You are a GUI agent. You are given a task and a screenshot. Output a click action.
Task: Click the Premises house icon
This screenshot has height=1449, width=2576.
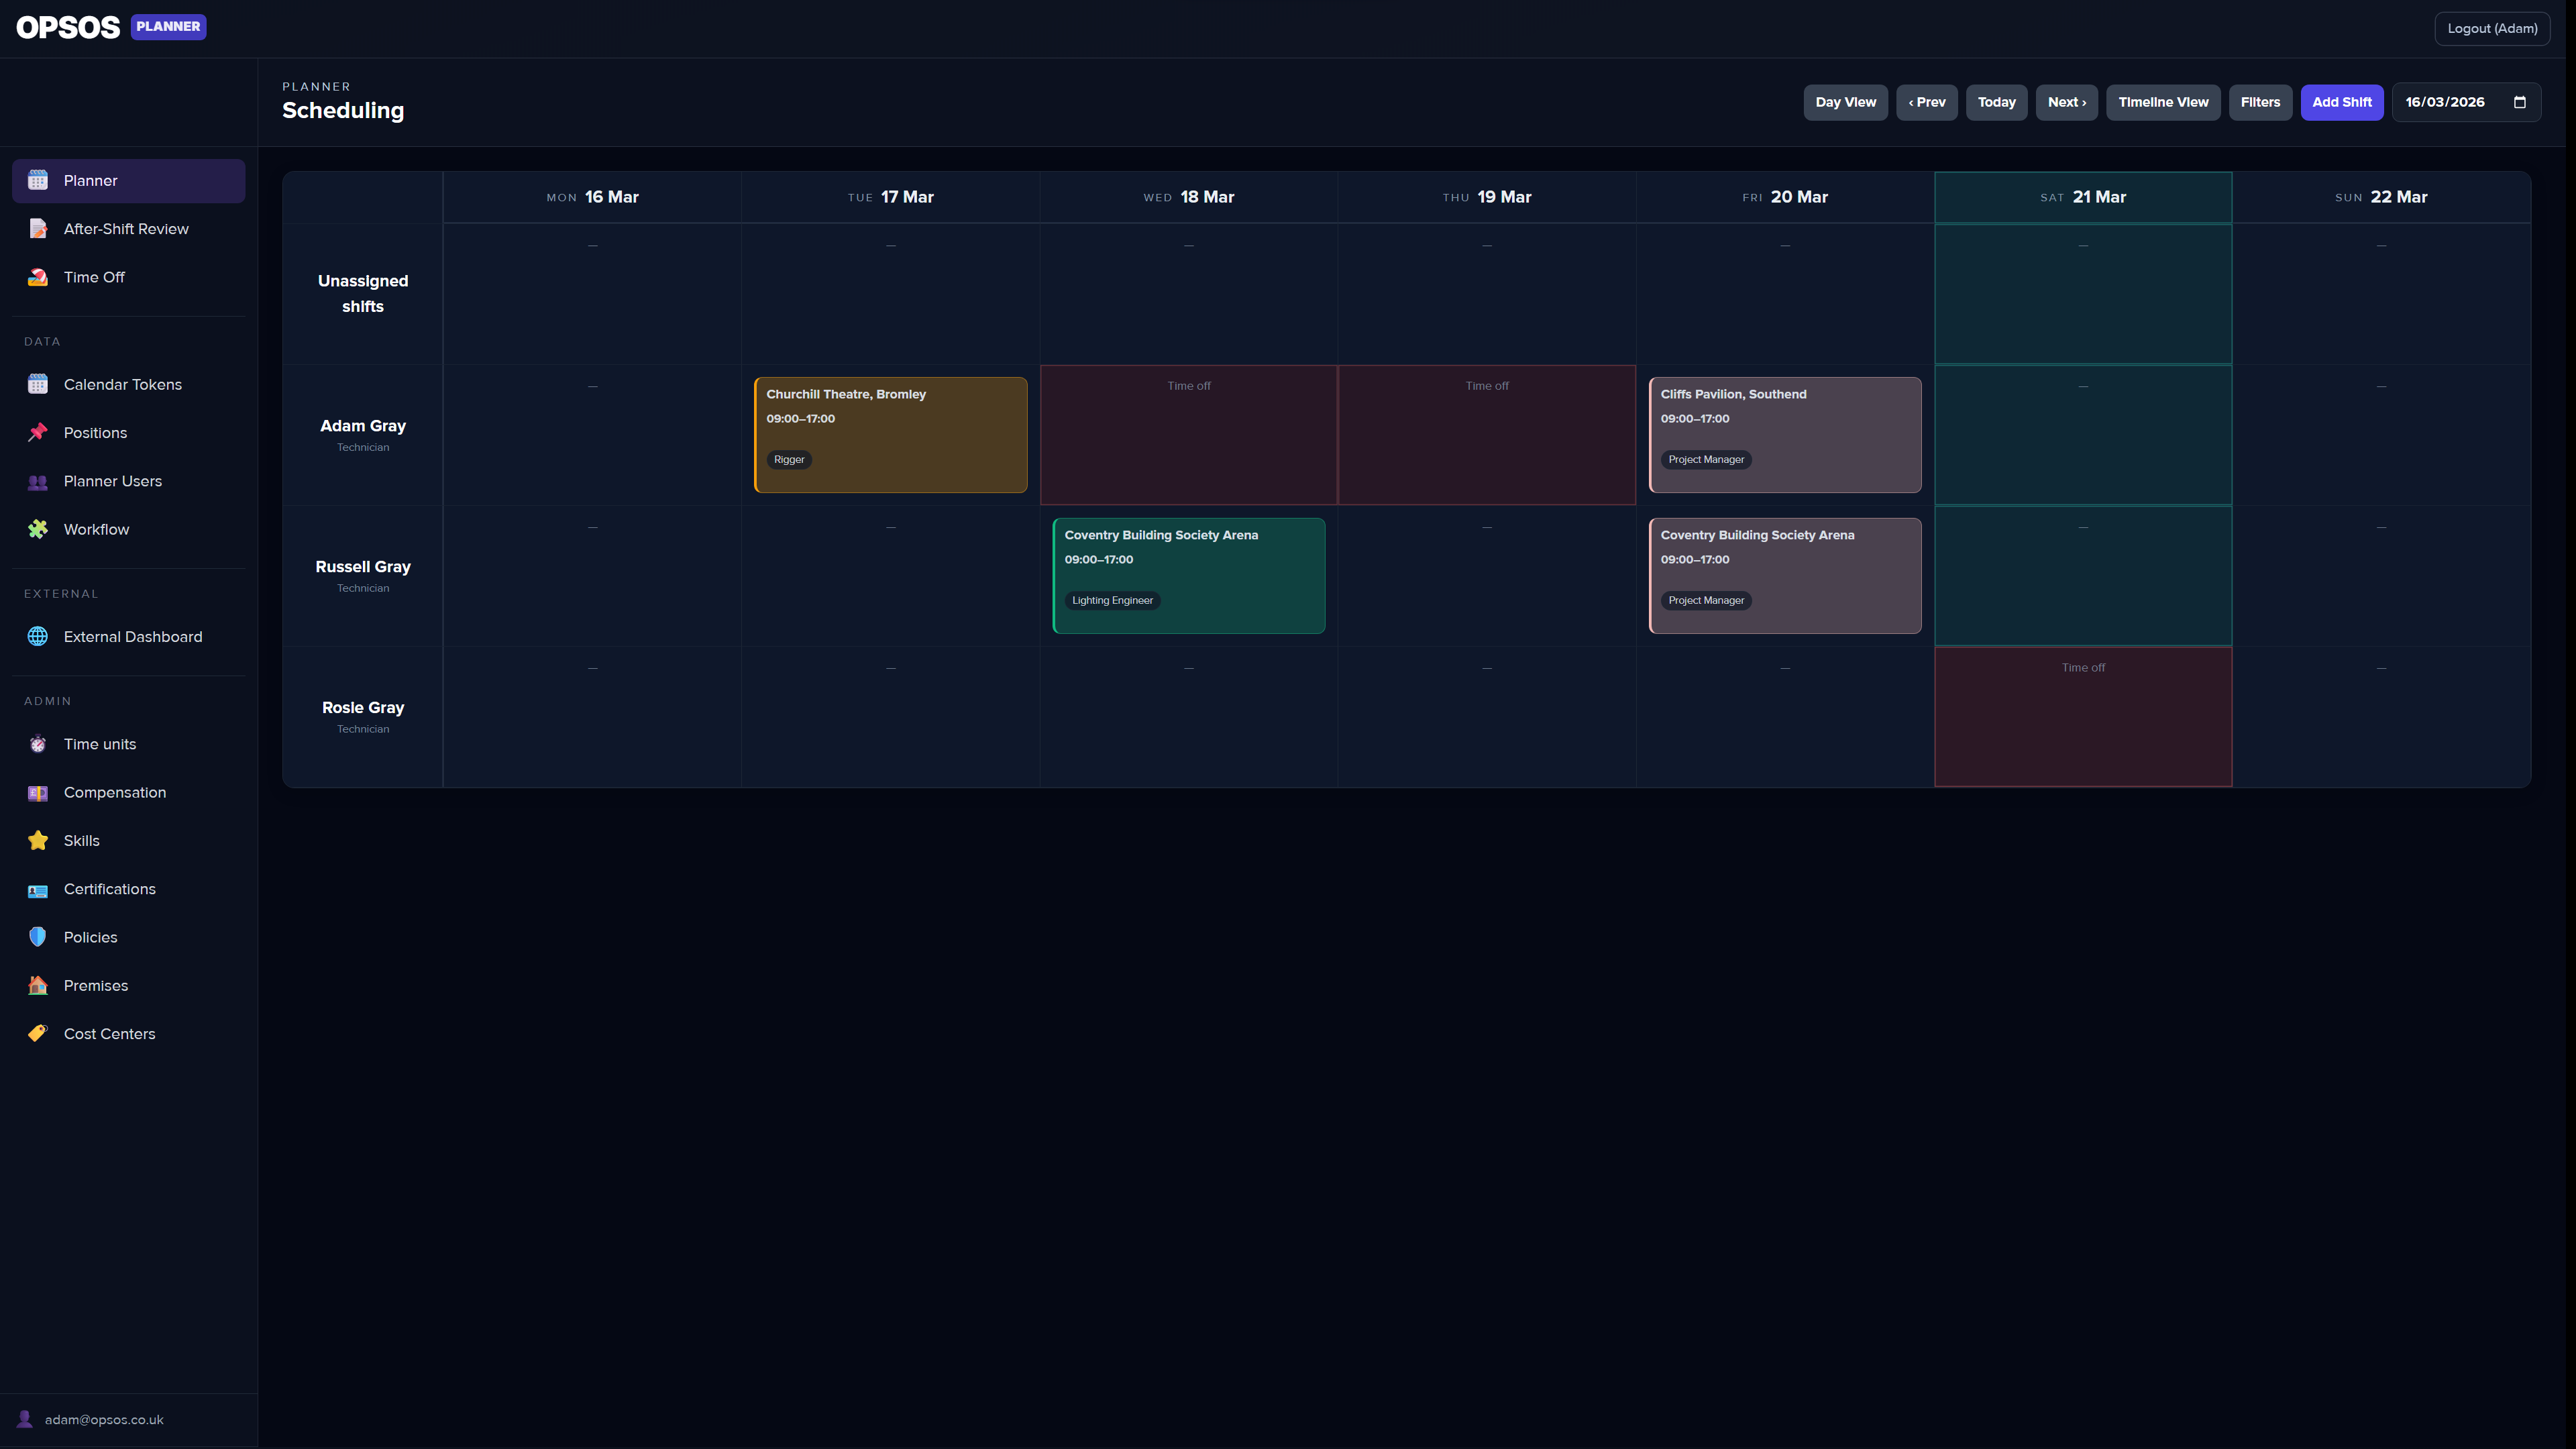pos(37,985)
